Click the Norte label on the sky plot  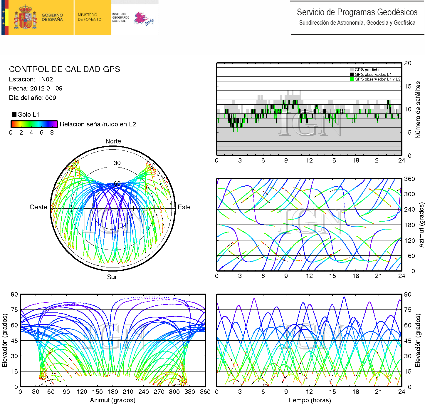113,141
